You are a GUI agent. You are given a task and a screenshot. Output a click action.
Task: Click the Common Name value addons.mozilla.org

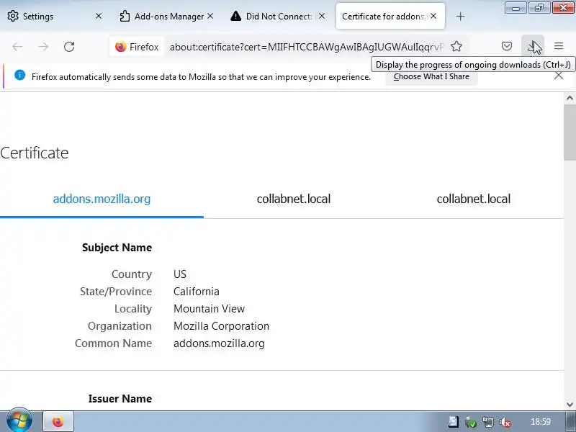click(219, 343)
